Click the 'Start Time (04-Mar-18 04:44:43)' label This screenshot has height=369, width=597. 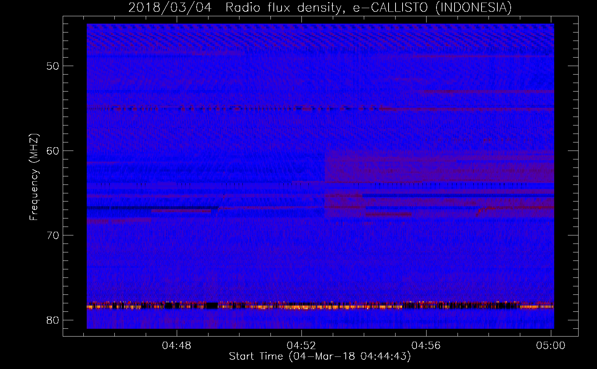point(320,356)
